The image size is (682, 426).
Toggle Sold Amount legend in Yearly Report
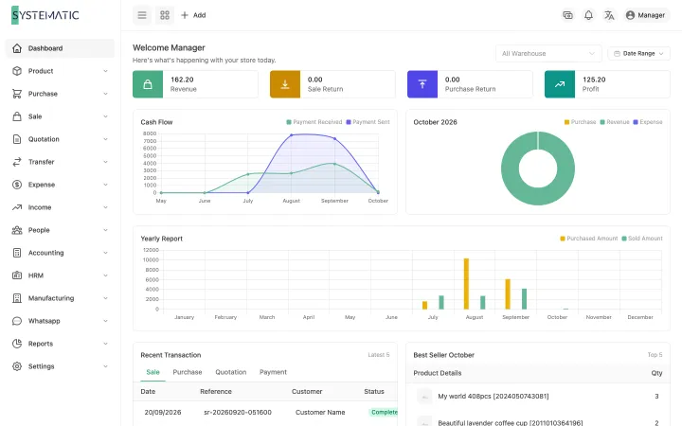[642, 239]
